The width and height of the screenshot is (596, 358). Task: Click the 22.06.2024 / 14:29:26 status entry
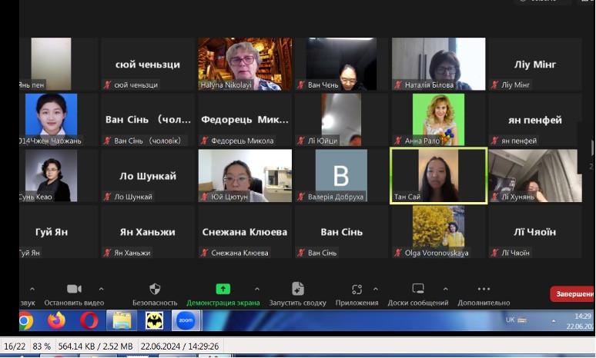point(179,346)
